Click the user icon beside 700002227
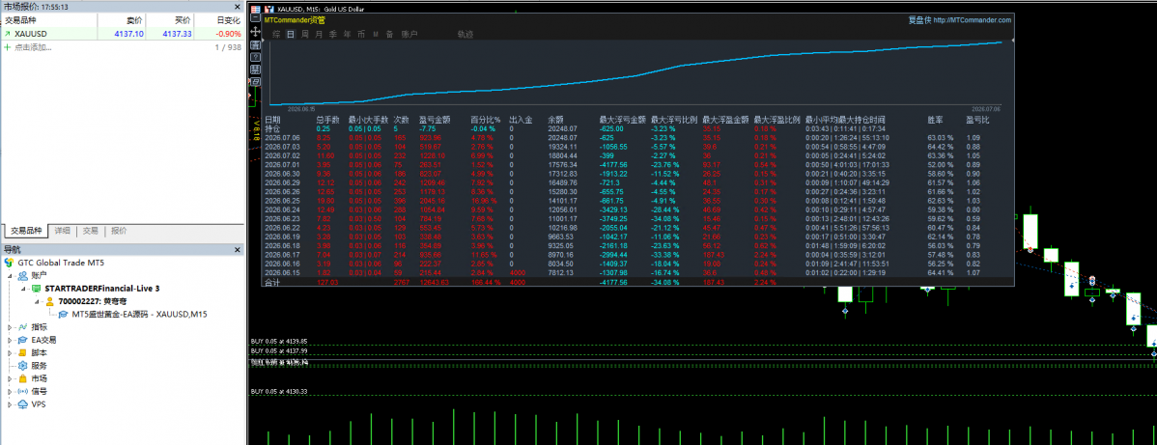This screenshot has width=1157, height=445. [x=49, y=301]
